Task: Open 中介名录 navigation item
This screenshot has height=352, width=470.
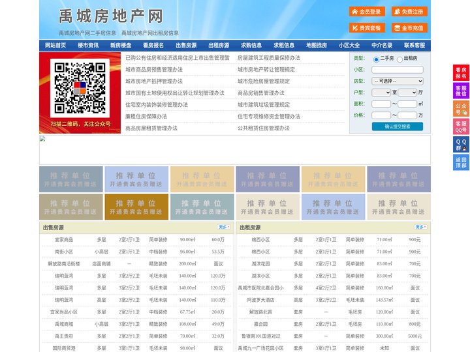Action: click(x=382, y=46)
